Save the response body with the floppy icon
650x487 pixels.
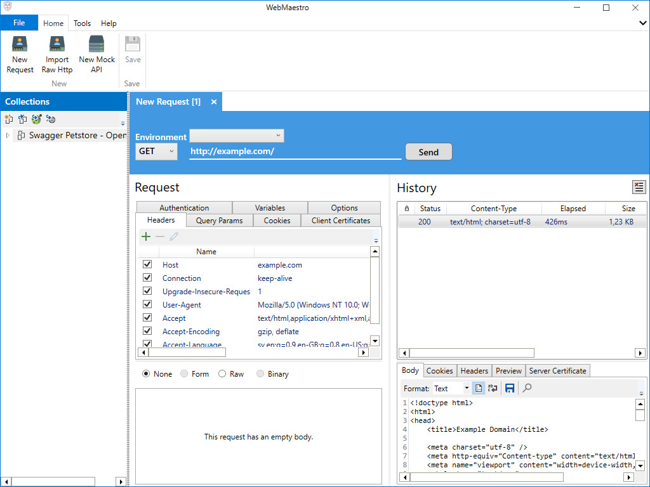pyautogui.click(x=509, y=388)
